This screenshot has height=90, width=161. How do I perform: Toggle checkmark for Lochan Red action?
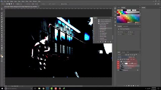[x=94, y=38]
